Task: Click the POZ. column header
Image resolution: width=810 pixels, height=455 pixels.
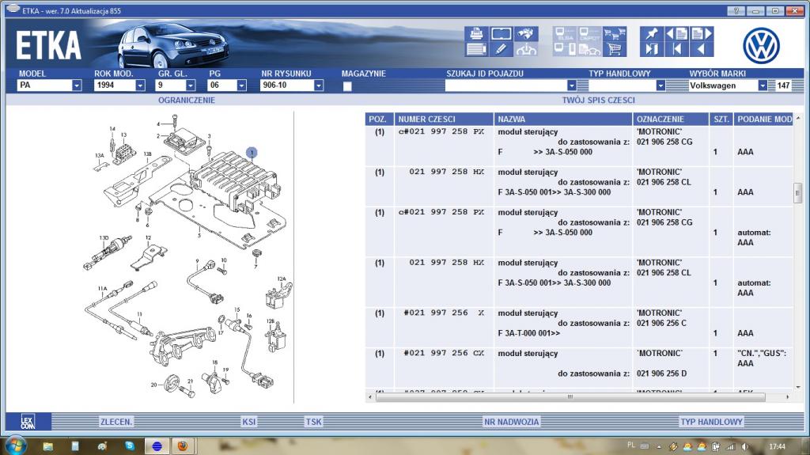Action: click(379, 119)
